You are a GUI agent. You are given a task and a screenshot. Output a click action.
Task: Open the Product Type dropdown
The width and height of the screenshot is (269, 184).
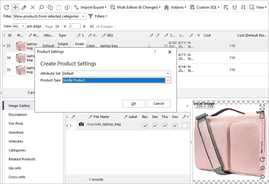pos(168,80)
